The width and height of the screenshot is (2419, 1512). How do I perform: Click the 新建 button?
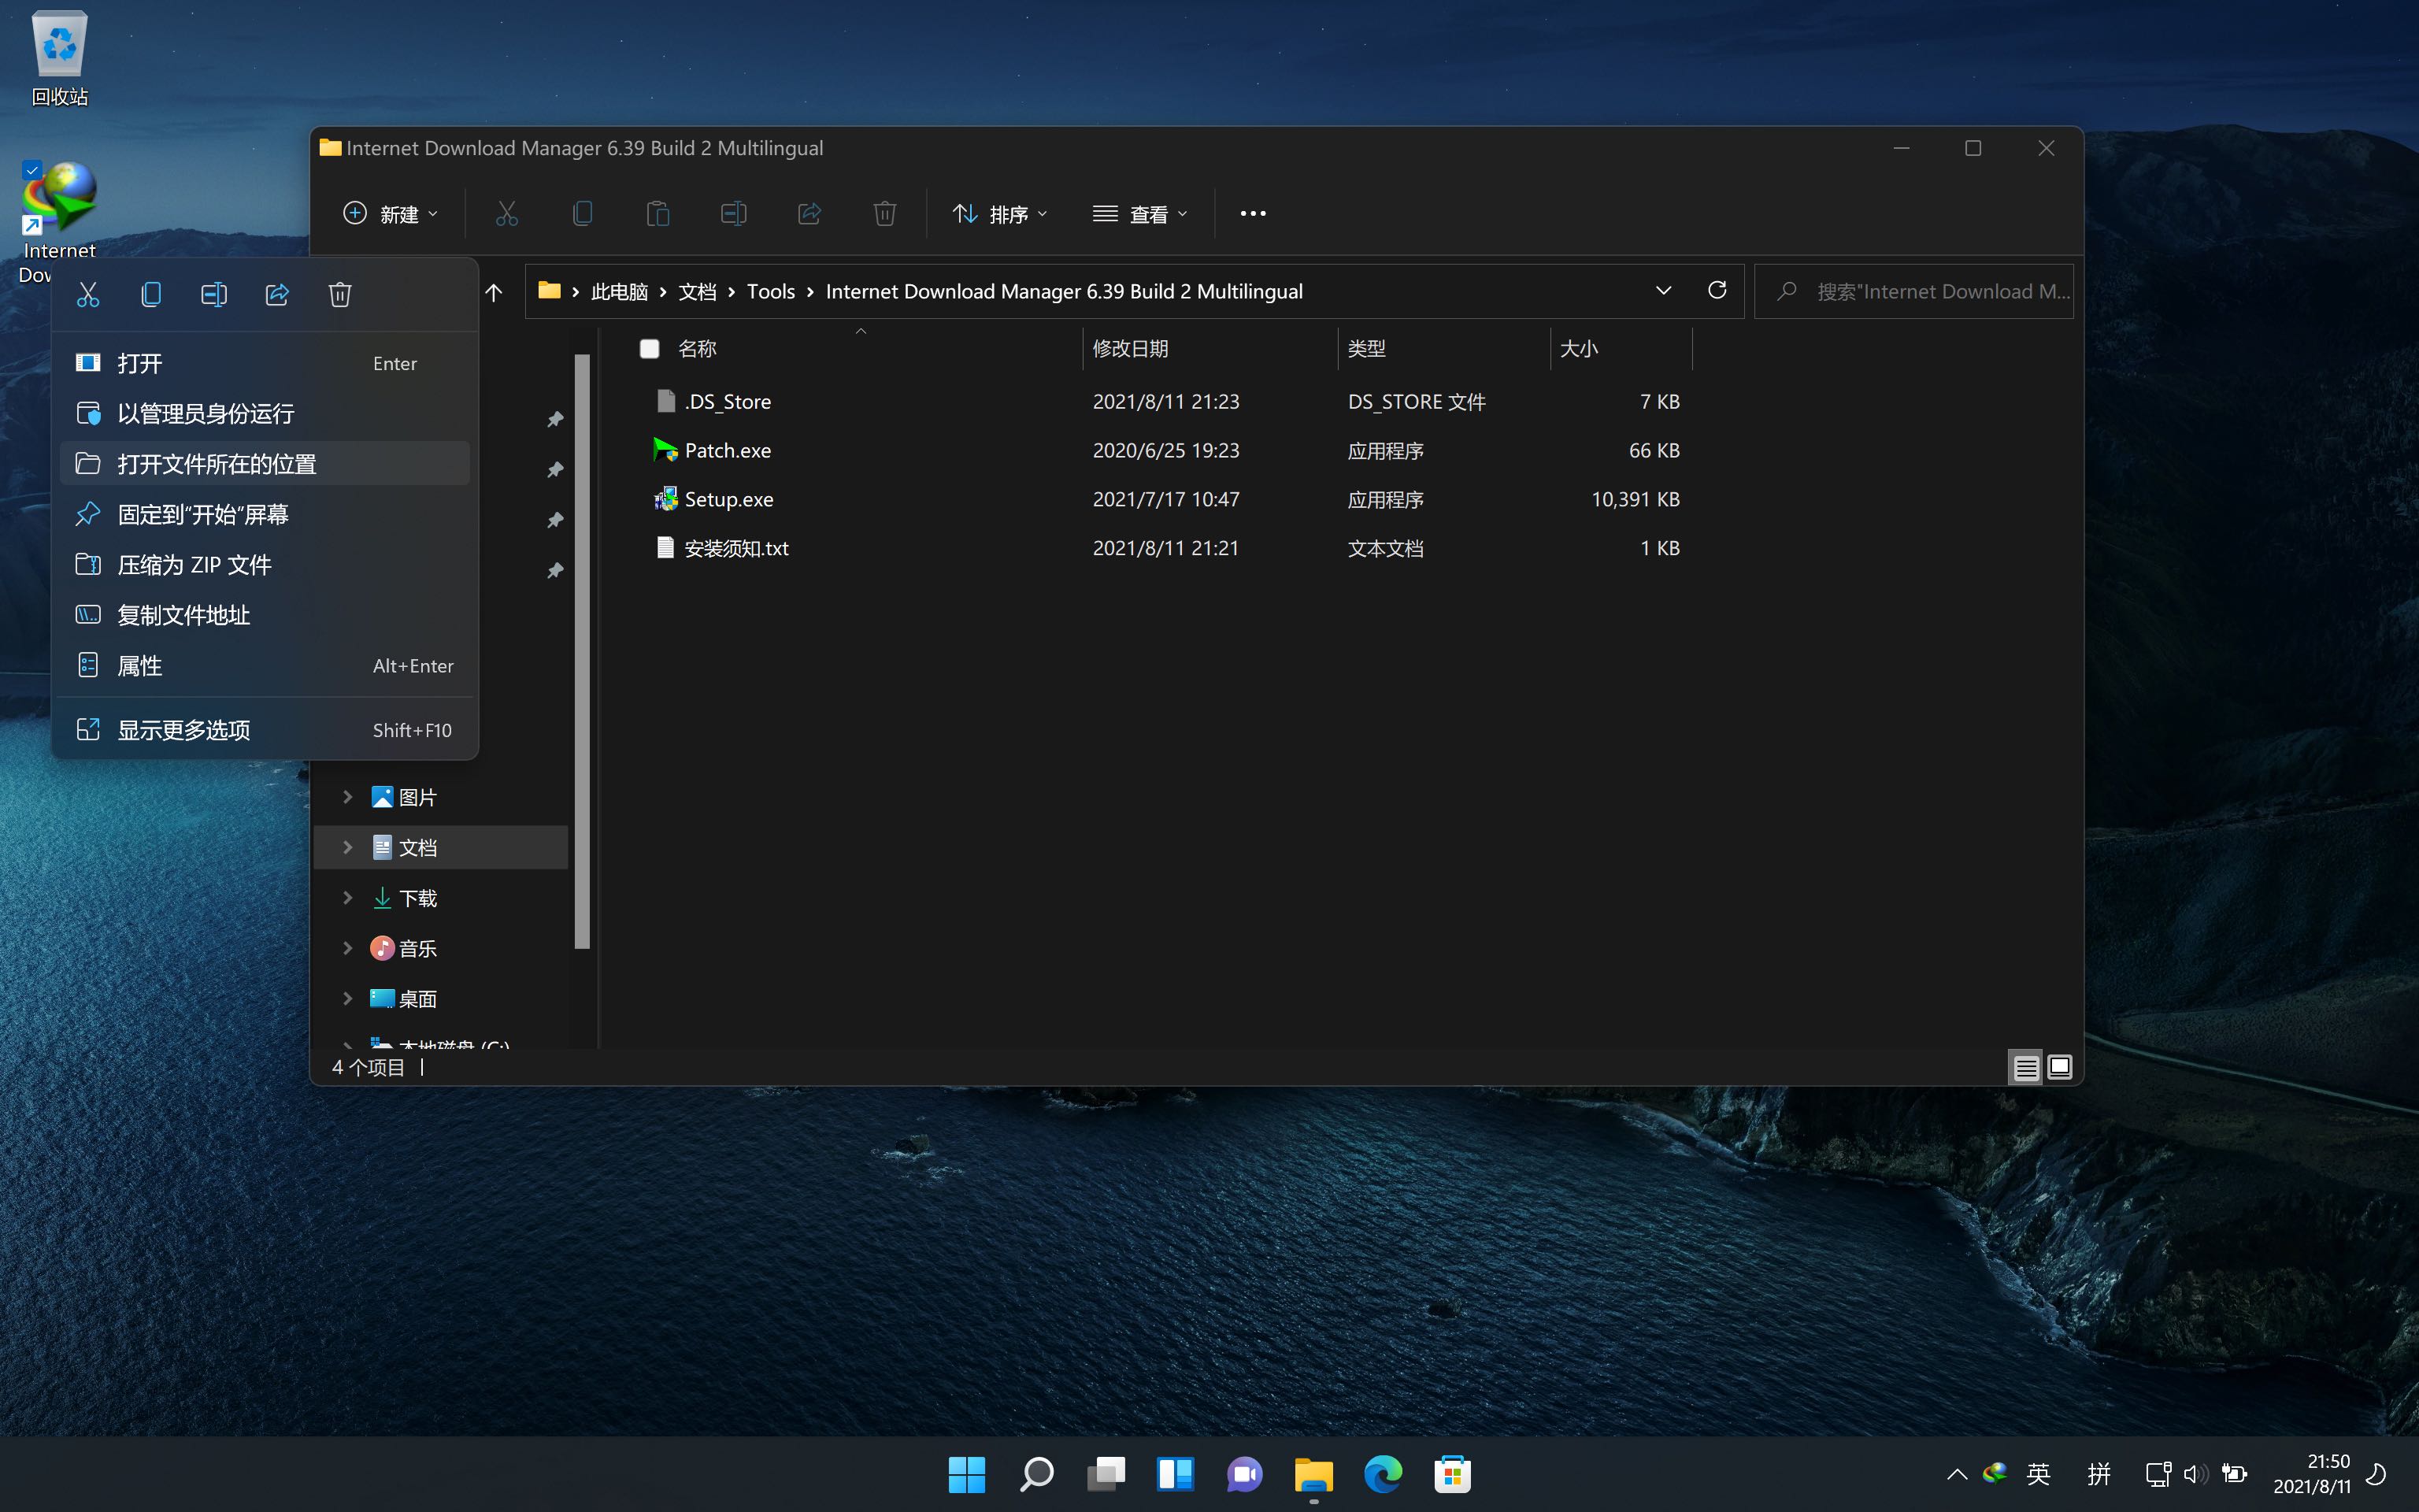[391, 214]
